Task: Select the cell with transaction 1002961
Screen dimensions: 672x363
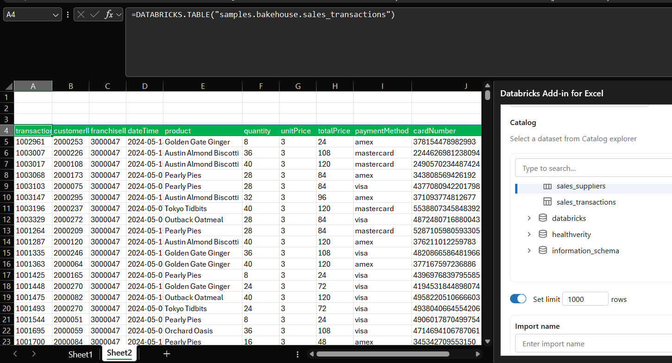Action: click(x=33, y=142)
